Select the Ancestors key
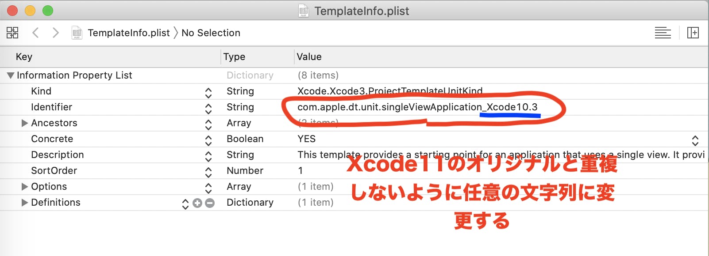 pos(54,123)
